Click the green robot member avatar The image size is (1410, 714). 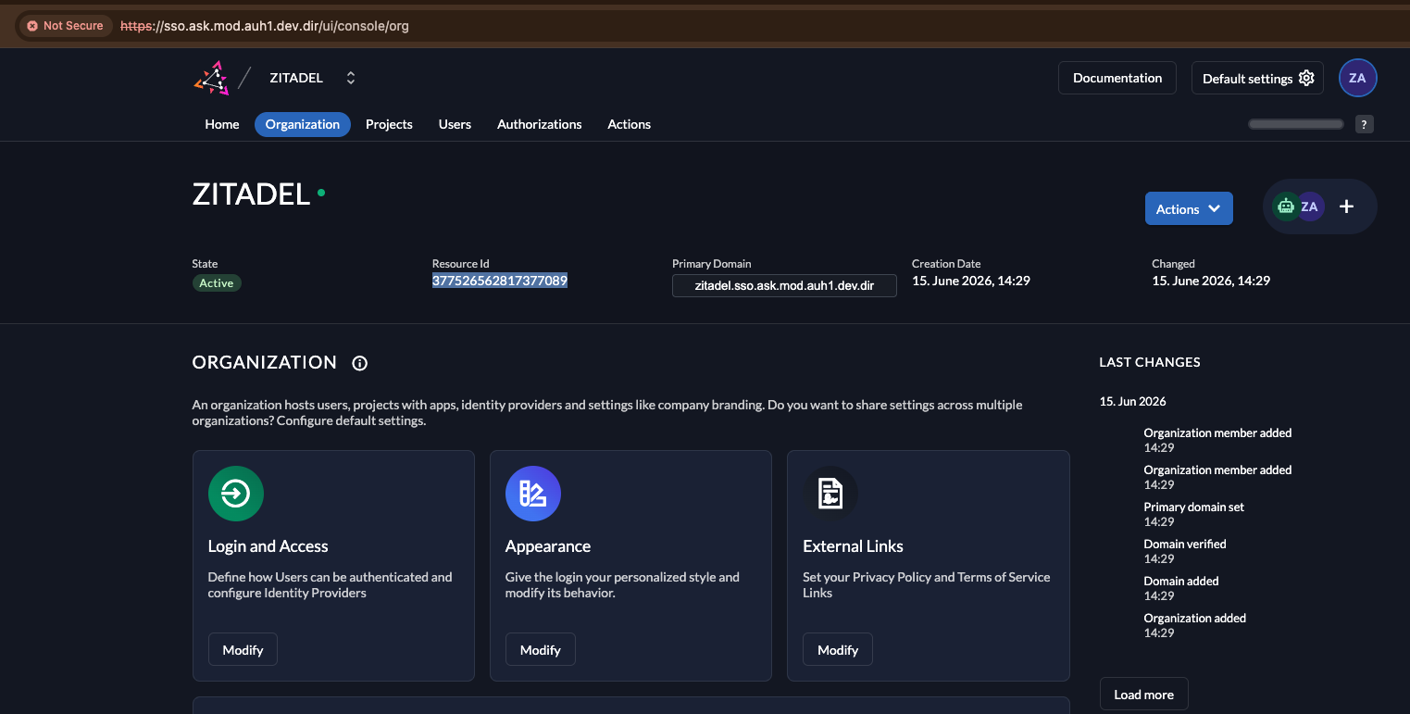click(x=1285, y=207)
